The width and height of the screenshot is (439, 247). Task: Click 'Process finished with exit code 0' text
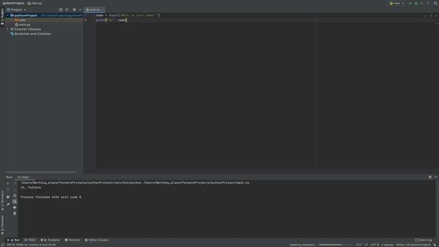pyautogui.click(x=51, y=197)
